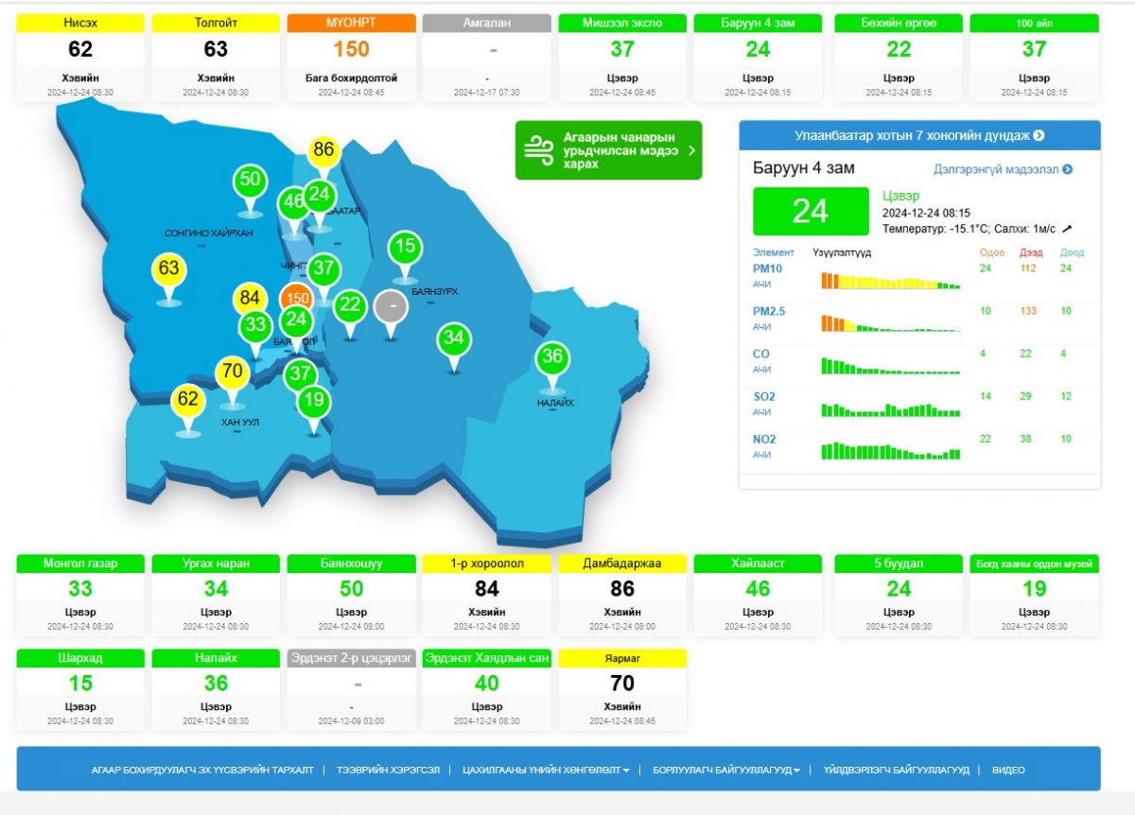
Task: Open Дэлгэрэнгүй мэдээлэл detailed info link
Action: pyautogui.click(x=1003, y=169)
